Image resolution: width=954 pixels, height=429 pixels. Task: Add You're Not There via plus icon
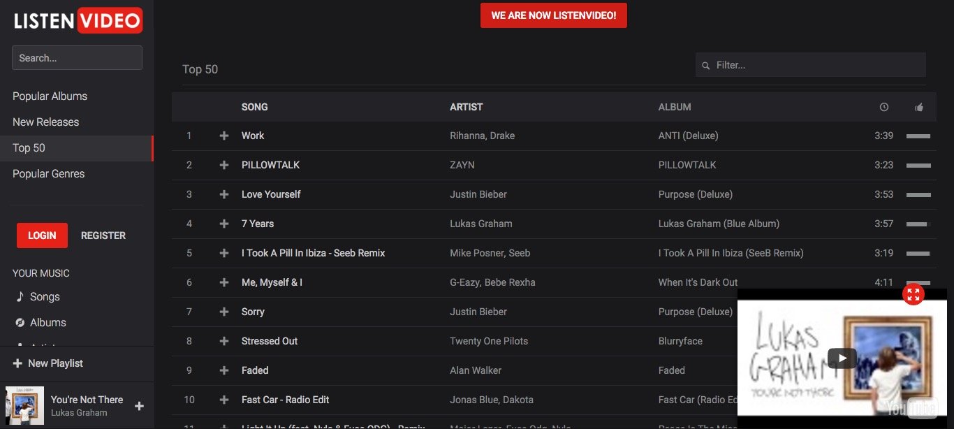click(139, 406)
